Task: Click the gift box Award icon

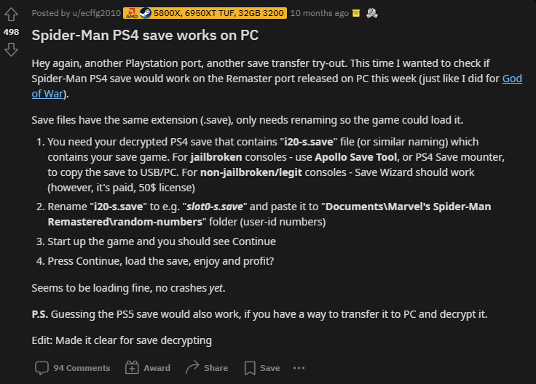Action: 132,368
